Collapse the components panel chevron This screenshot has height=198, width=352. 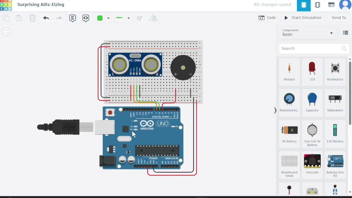point(275,111)
